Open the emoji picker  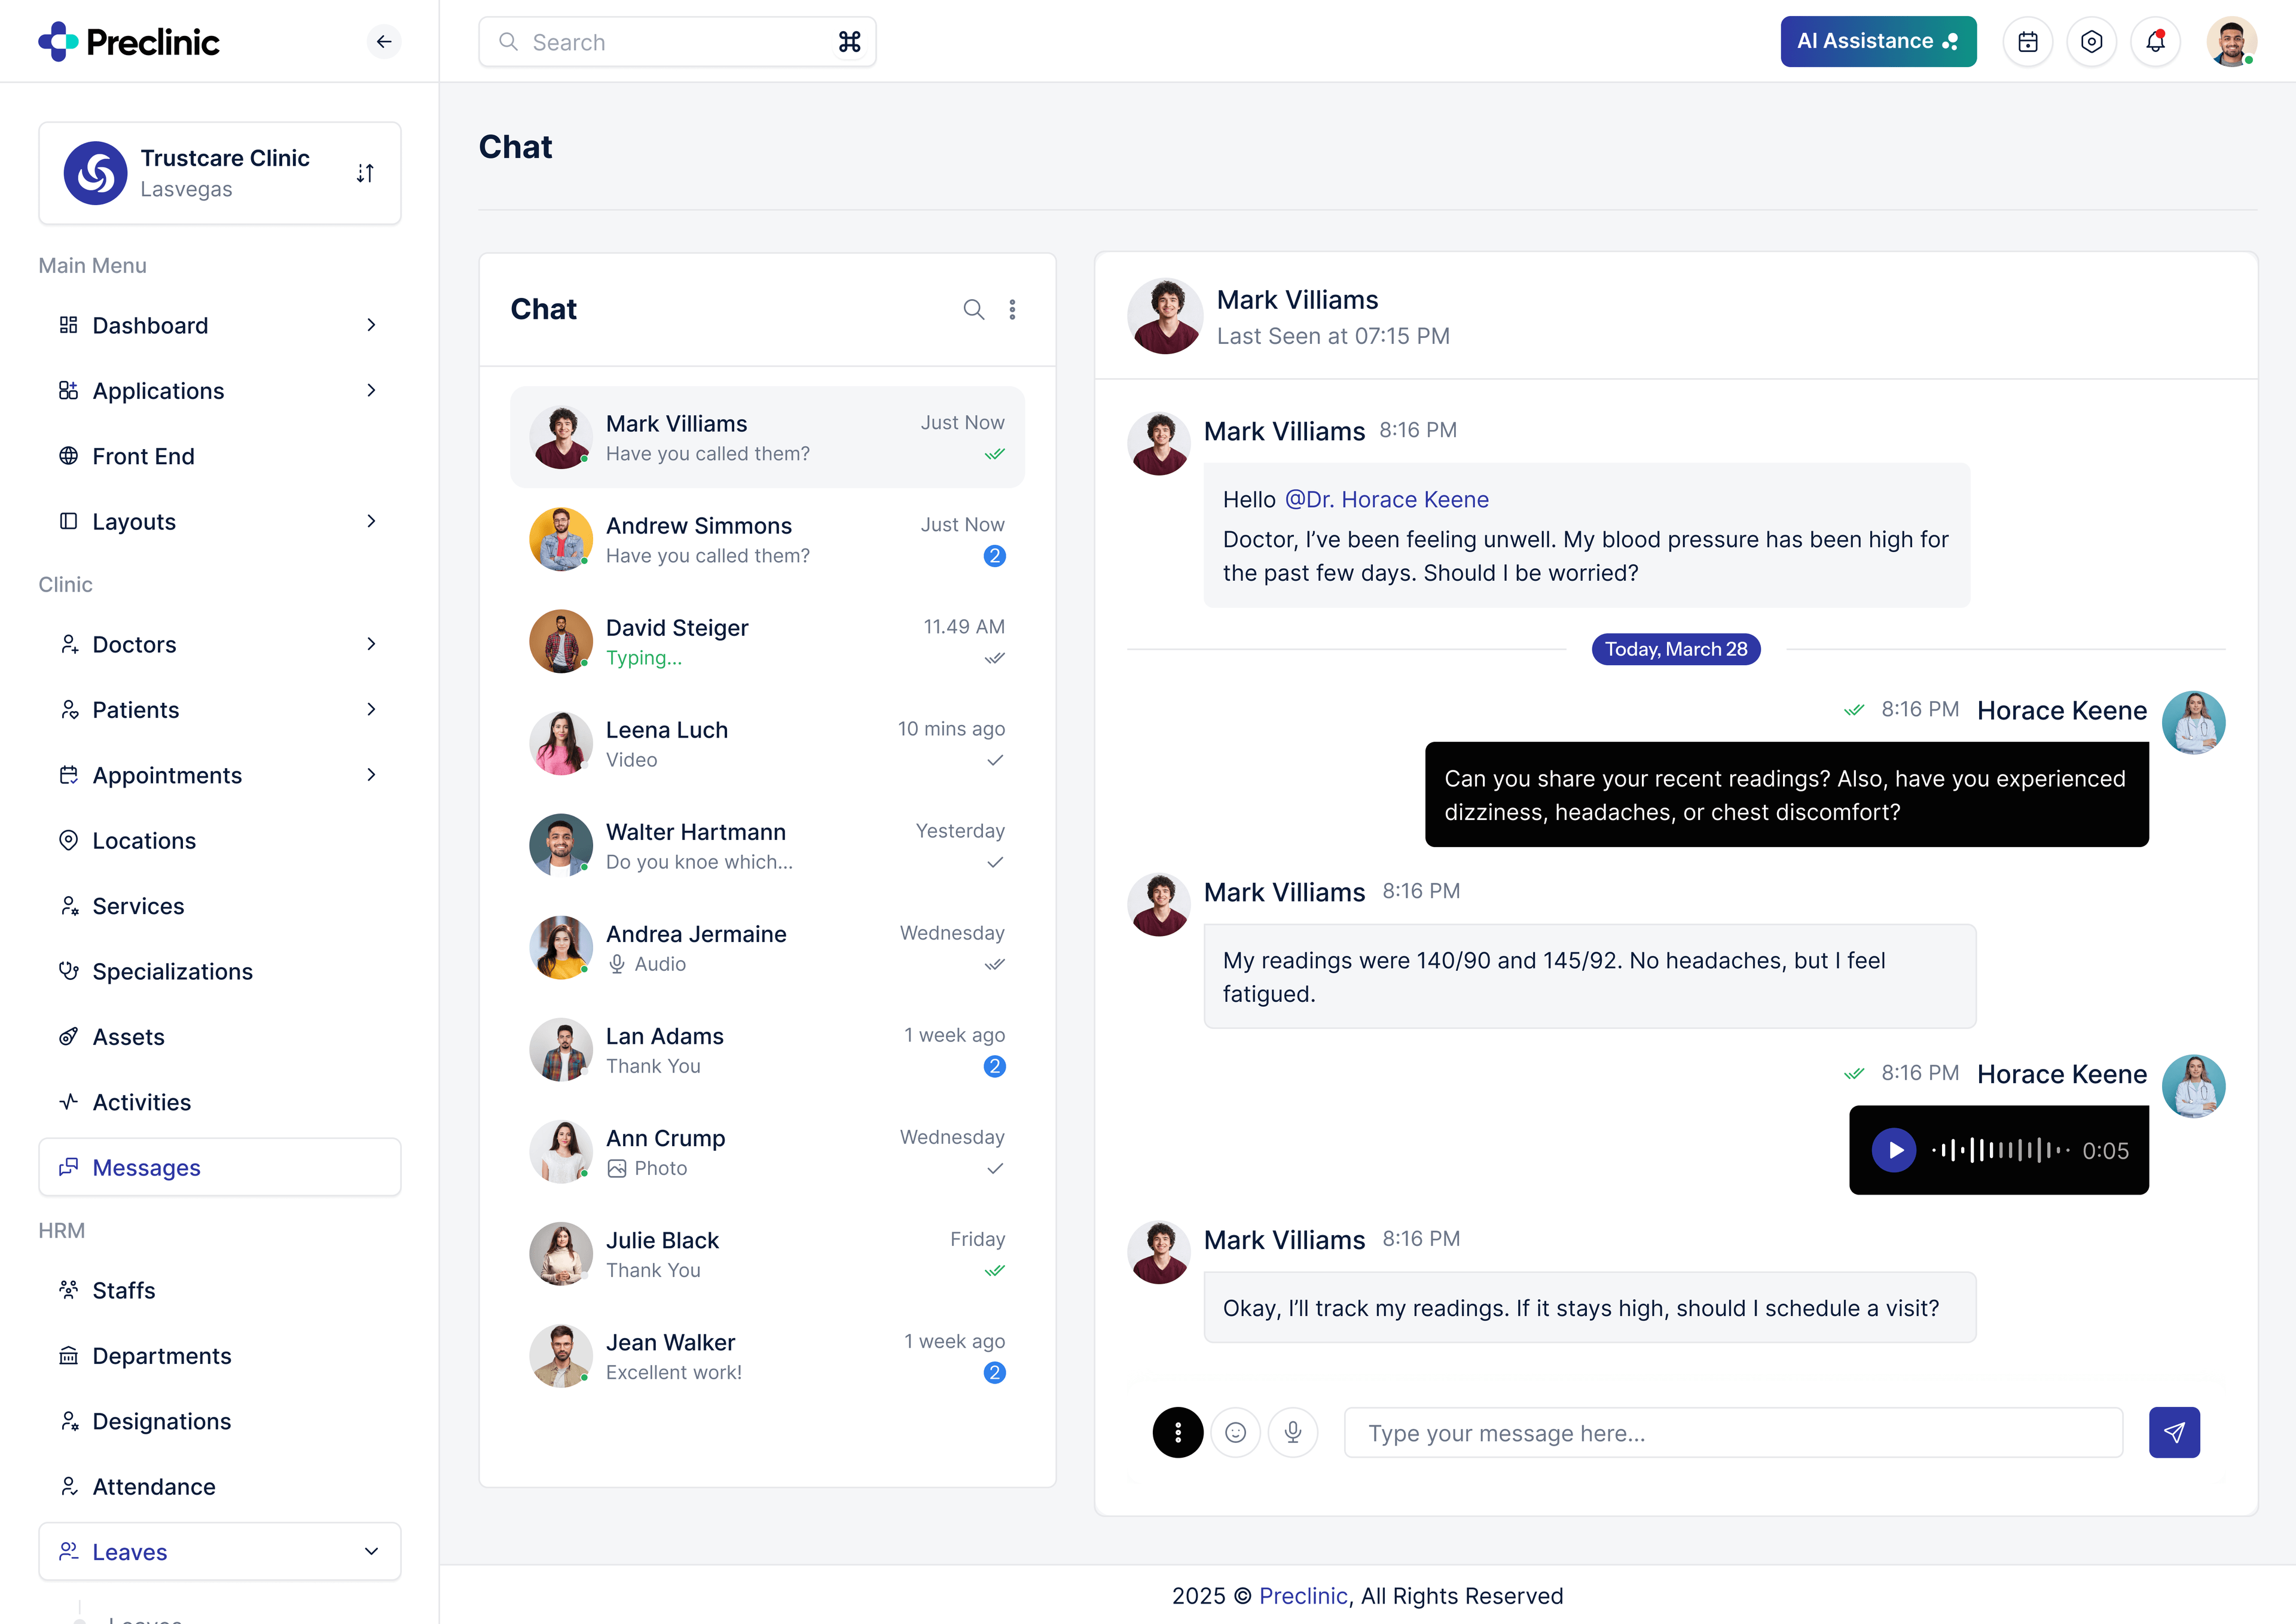coord(1236,1432)
